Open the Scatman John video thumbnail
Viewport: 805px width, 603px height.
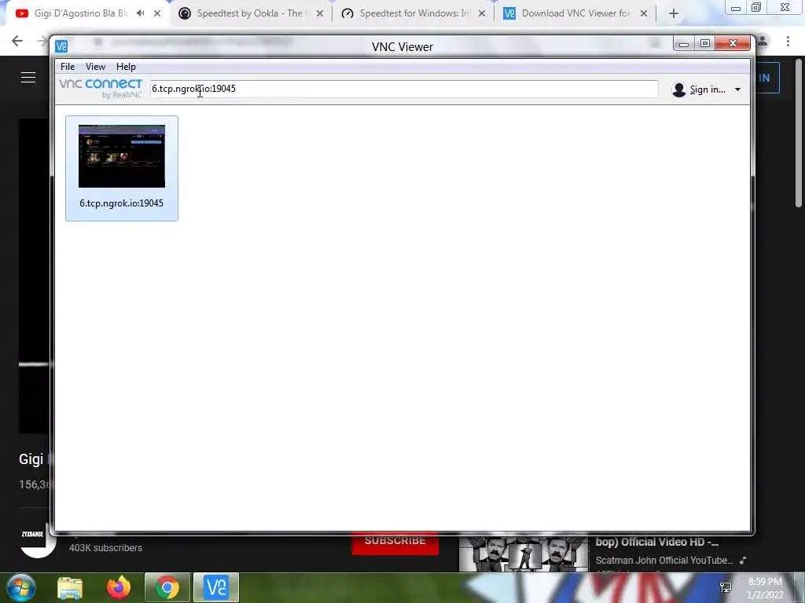pyautogui.click(x=524, y=554)
